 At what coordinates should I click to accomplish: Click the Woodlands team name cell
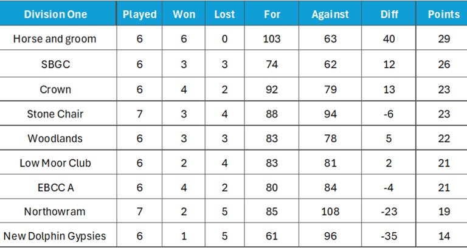[55, 139]
